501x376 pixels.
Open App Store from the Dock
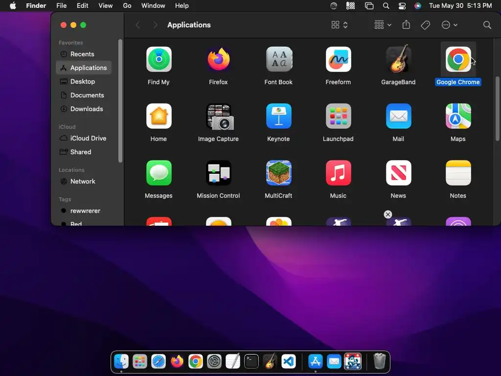click(316, 362)
